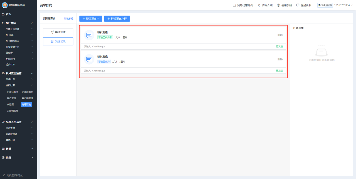Screen dimensions: 356x179
Task: Click the 产品介绍 lightbulb icon
Action: (258, 5)
